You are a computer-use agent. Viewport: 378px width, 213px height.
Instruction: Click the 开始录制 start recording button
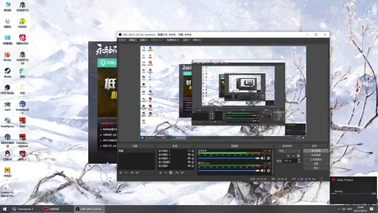(316, 155)
